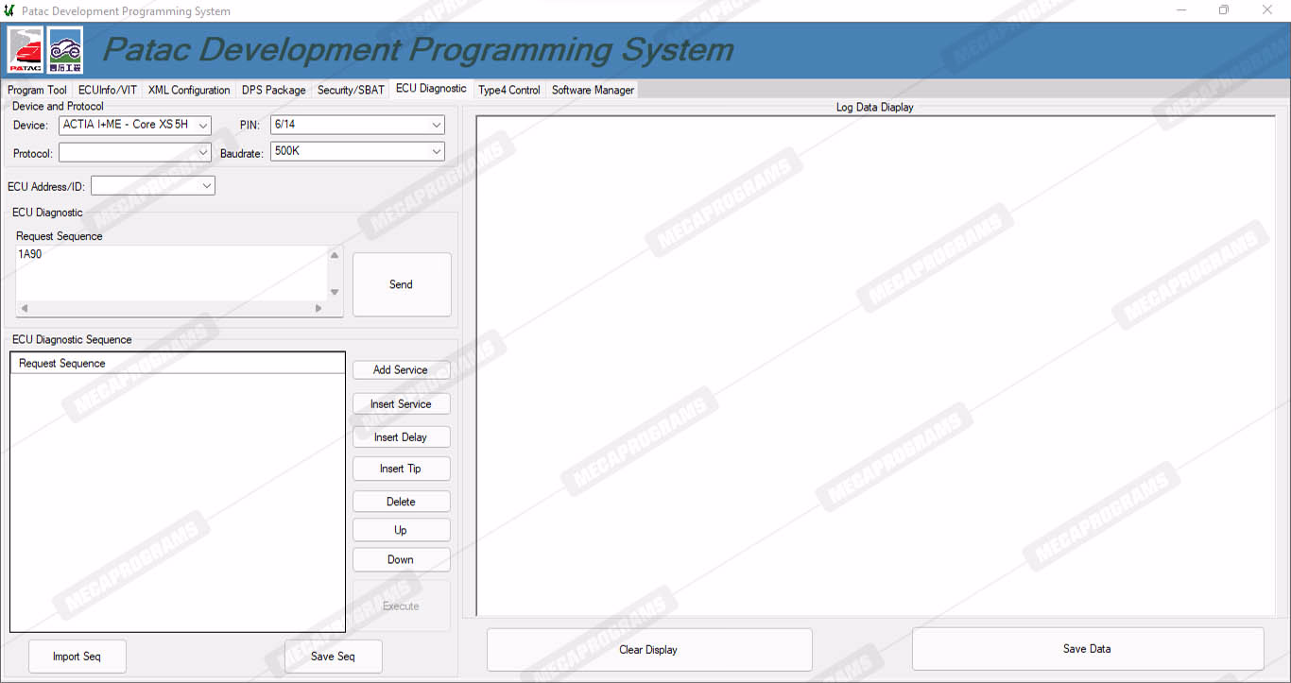Image resolution: width=1291 pixels, height=683 pixels.
Task: Close the Patac Development Programming System window
Action: point(1268,10)
